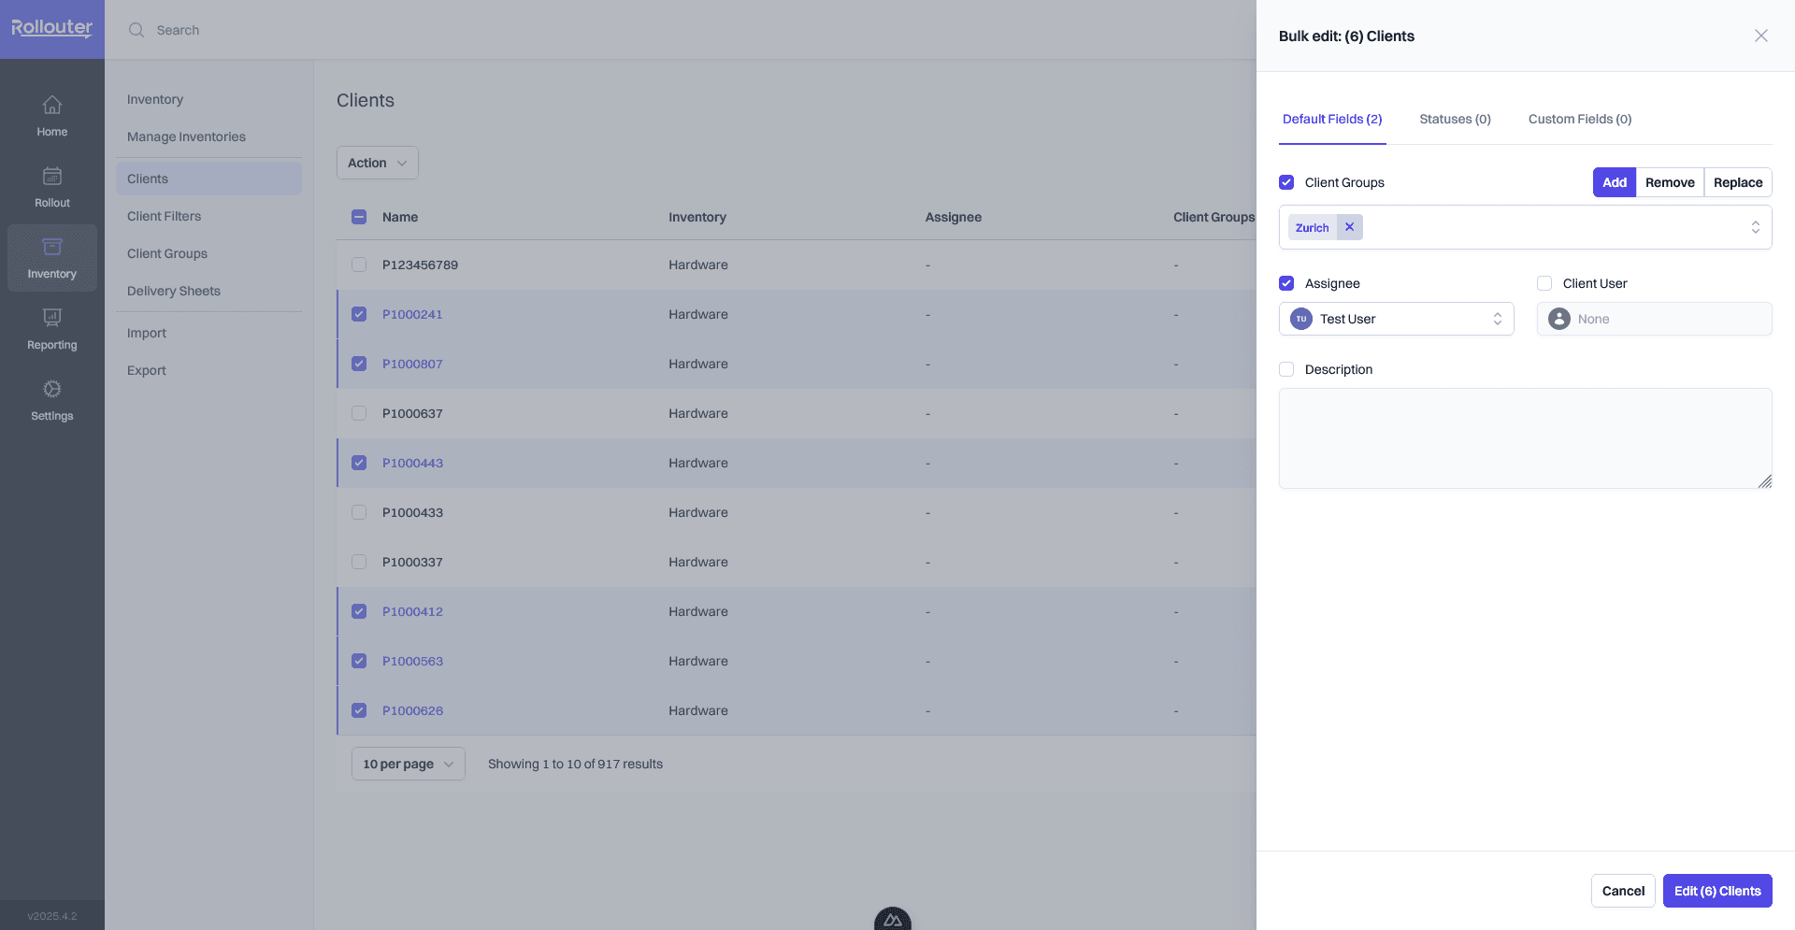Enable the Description checkbox
Viewport: 1795px width, 930px height.
[1286, 369]
